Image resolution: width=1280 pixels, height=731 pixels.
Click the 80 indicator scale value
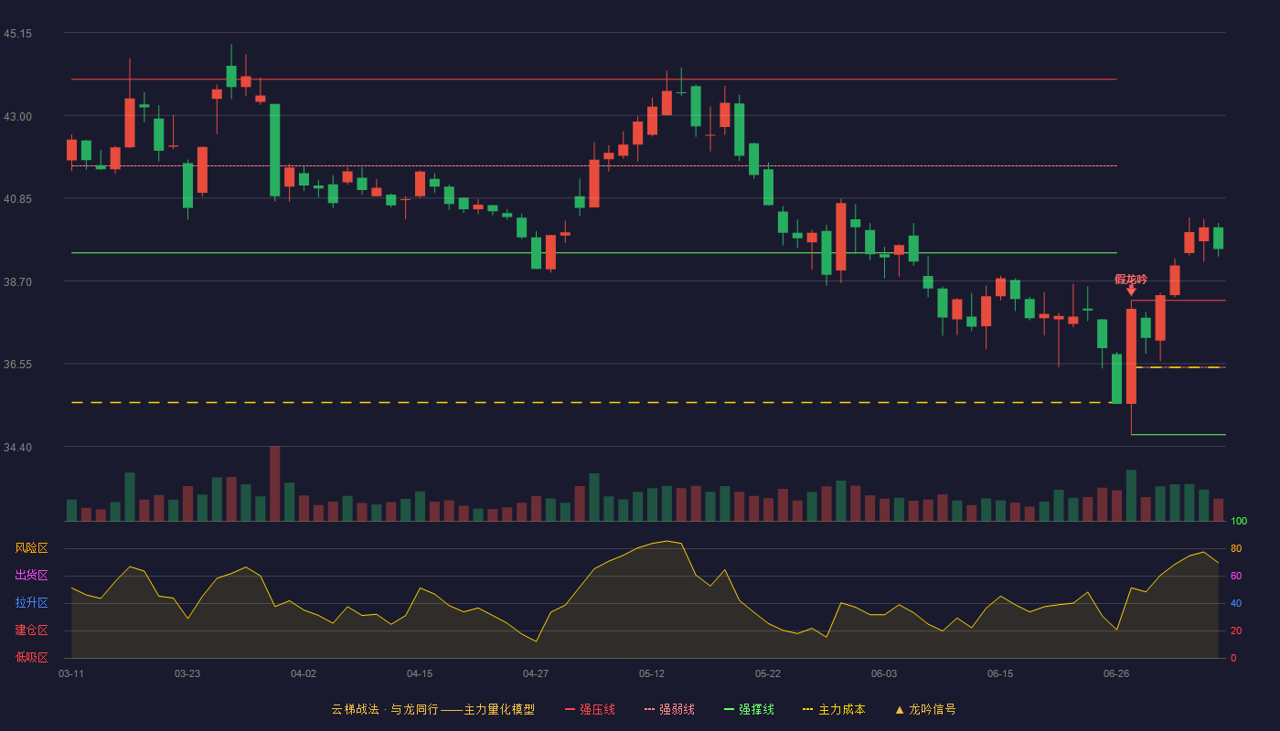[x=1236, y=548]
